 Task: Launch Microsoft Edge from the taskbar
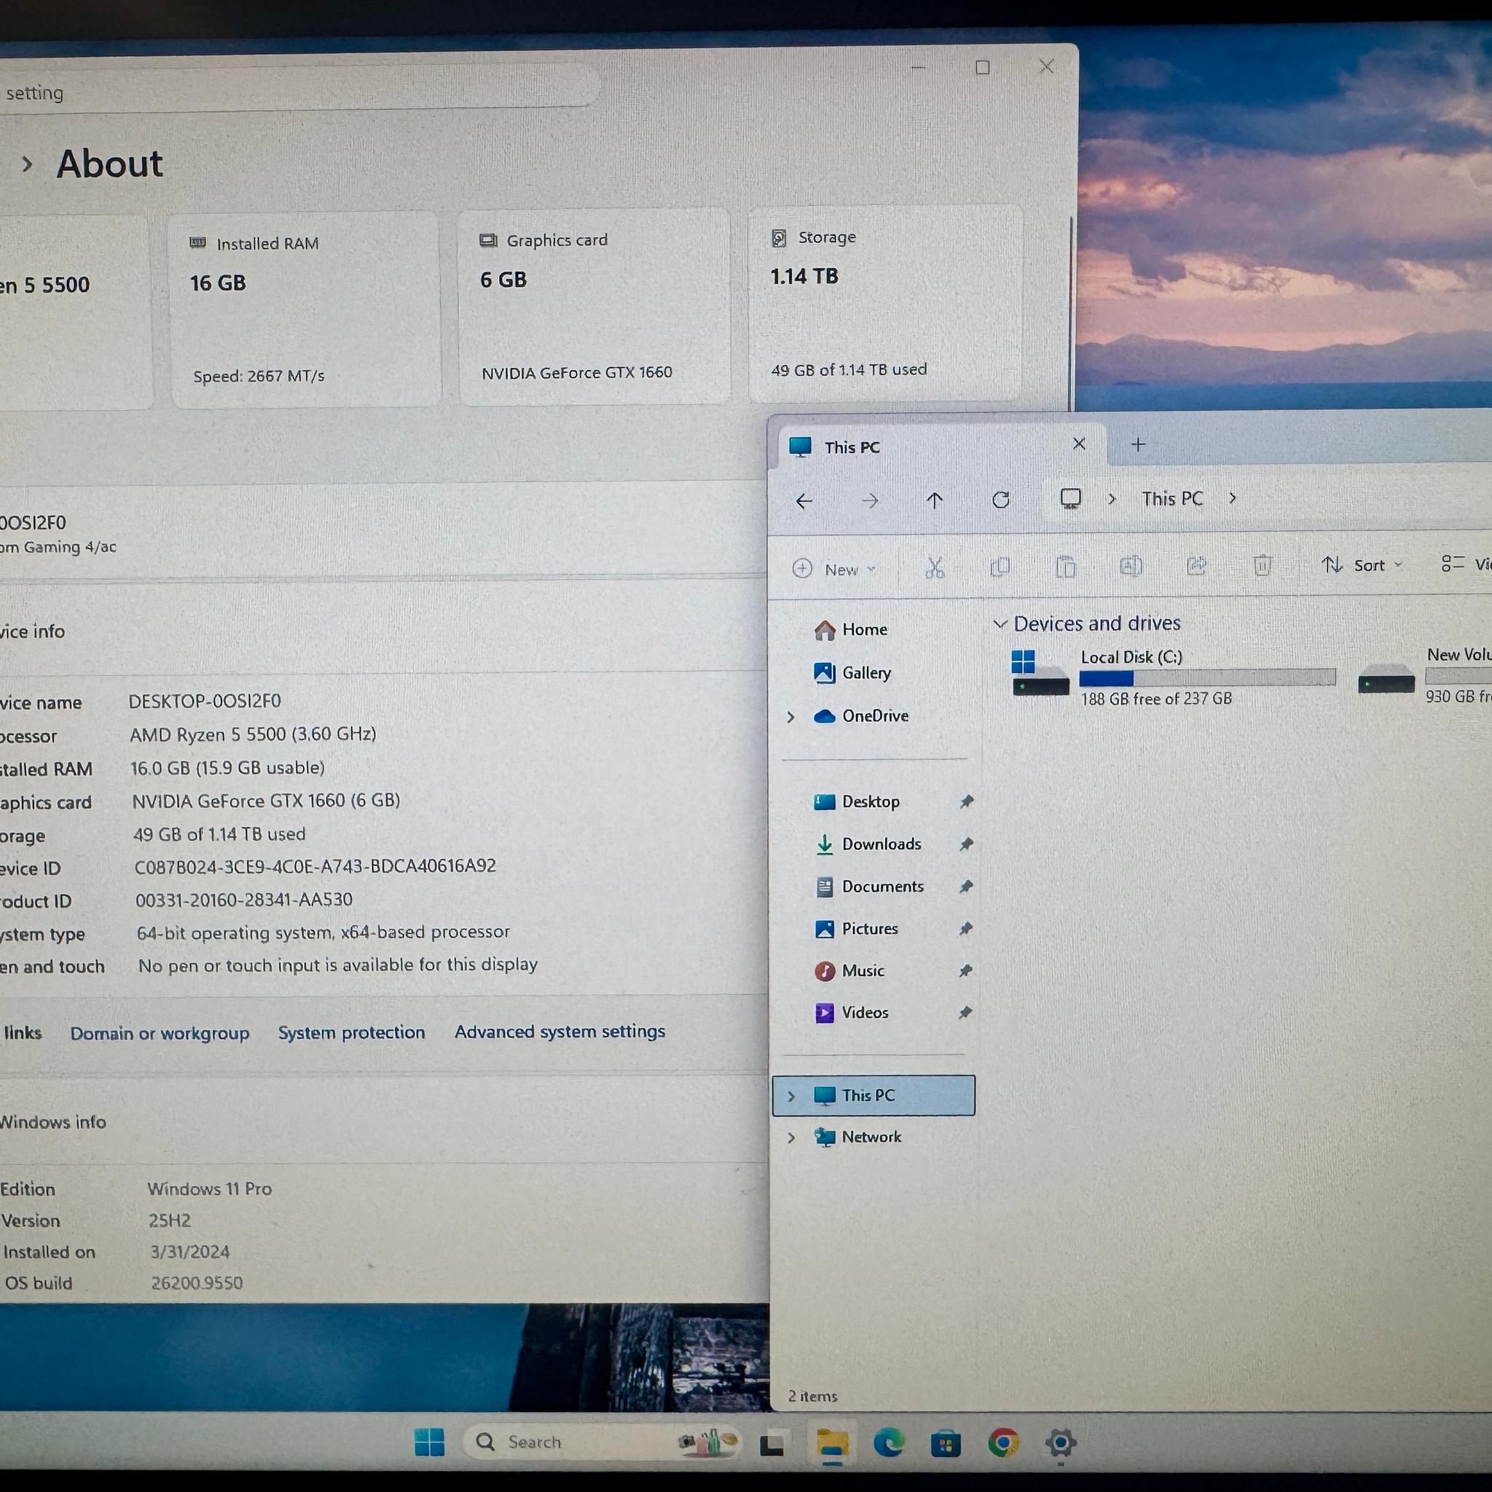889,1442
